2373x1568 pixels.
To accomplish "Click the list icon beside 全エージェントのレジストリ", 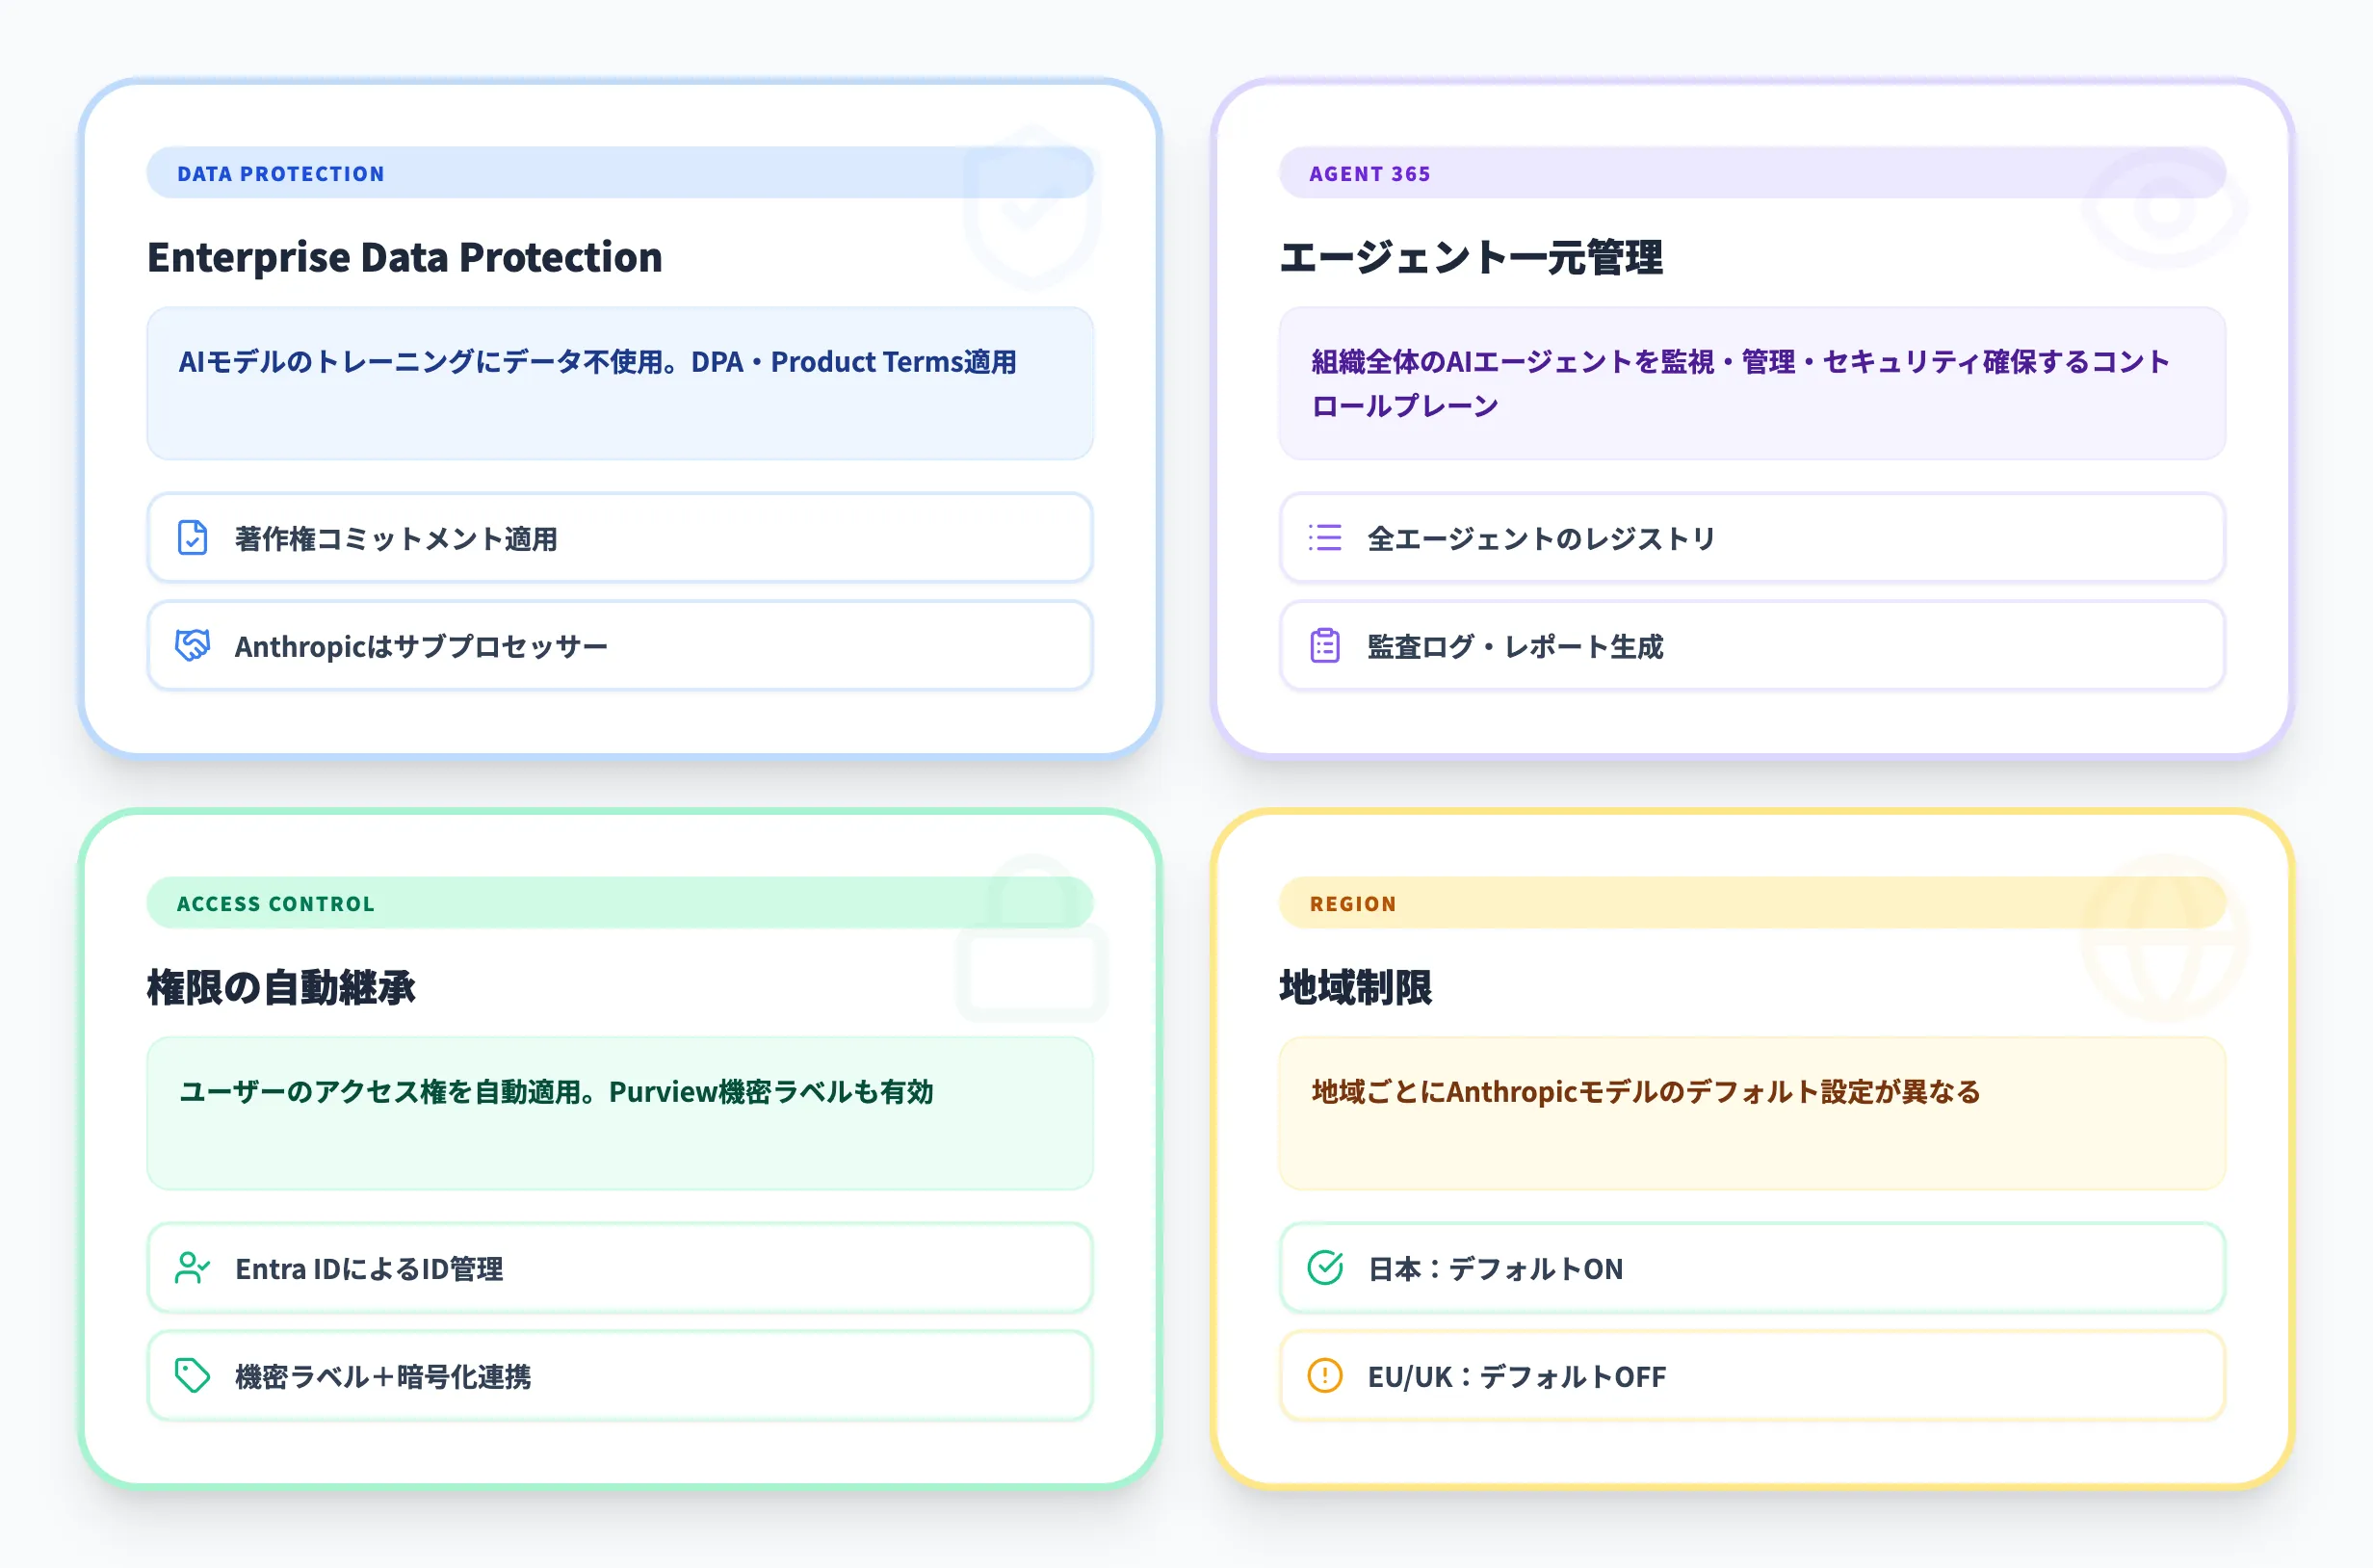I will click(1323, 538).
